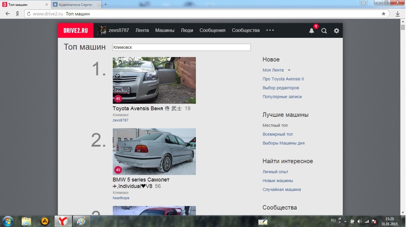Open Toyota Avensis Веня car title
This screenshot has height=227, width=406.
[x=147, y=109]
